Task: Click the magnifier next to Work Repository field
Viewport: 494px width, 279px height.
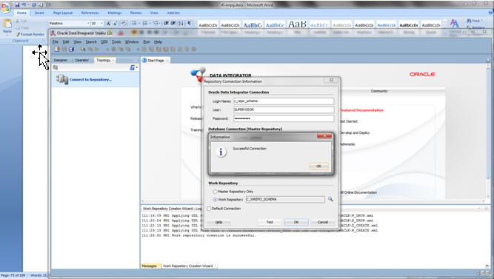Action: (330, 199)
